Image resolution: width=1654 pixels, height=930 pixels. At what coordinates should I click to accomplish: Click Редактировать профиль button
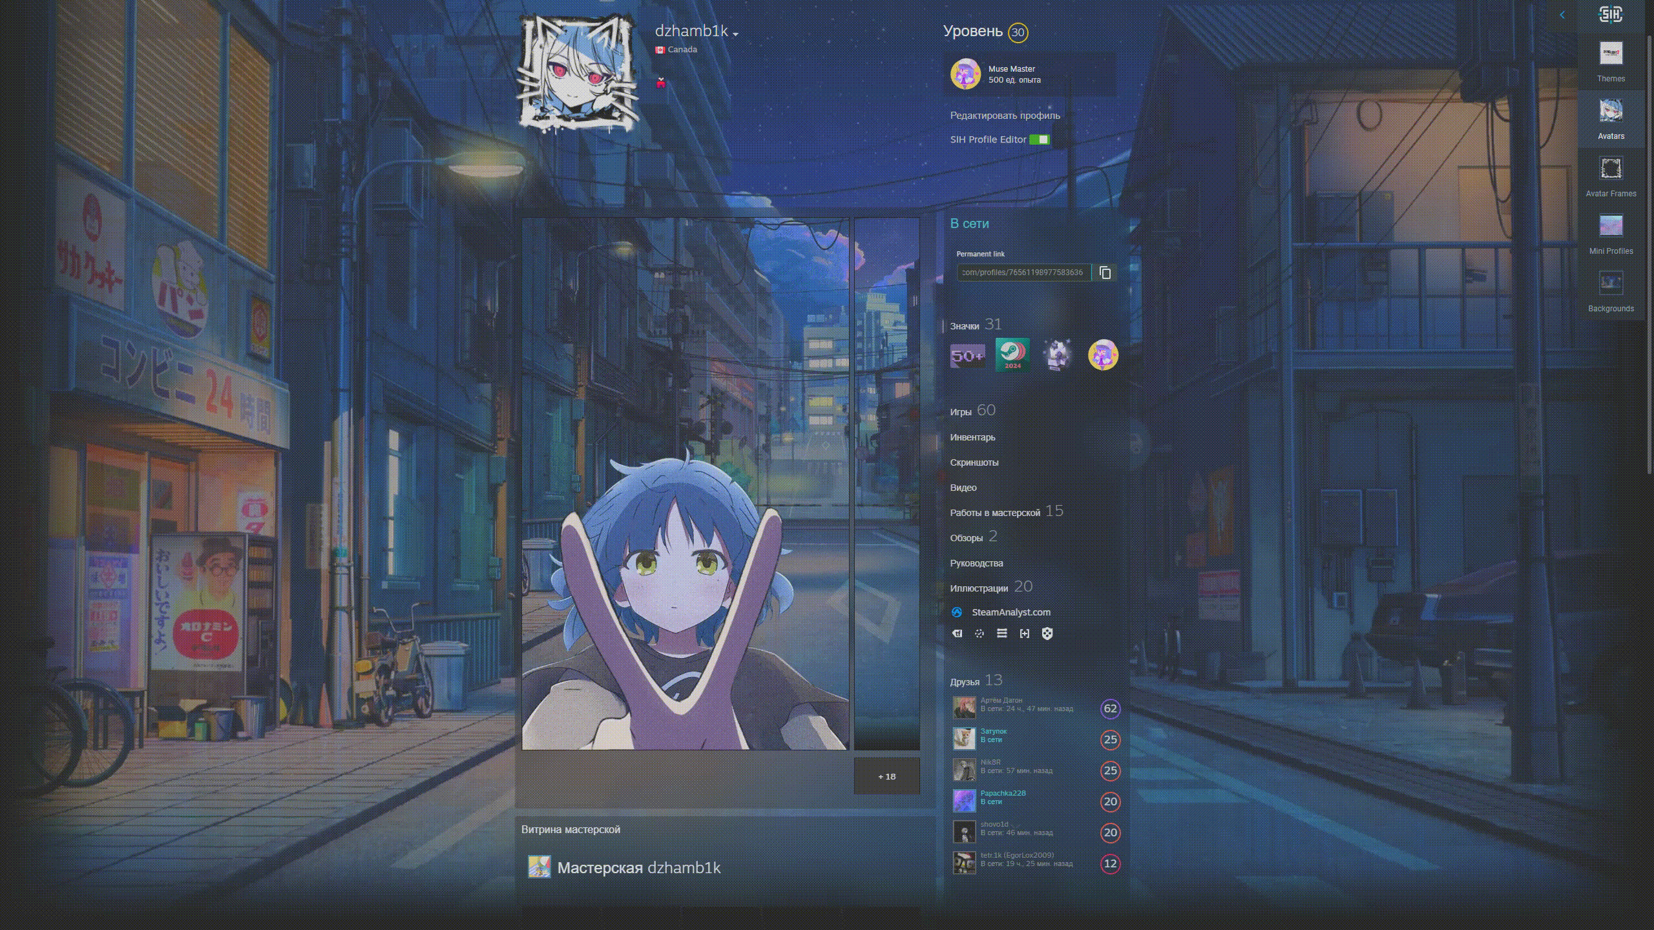1005,116
